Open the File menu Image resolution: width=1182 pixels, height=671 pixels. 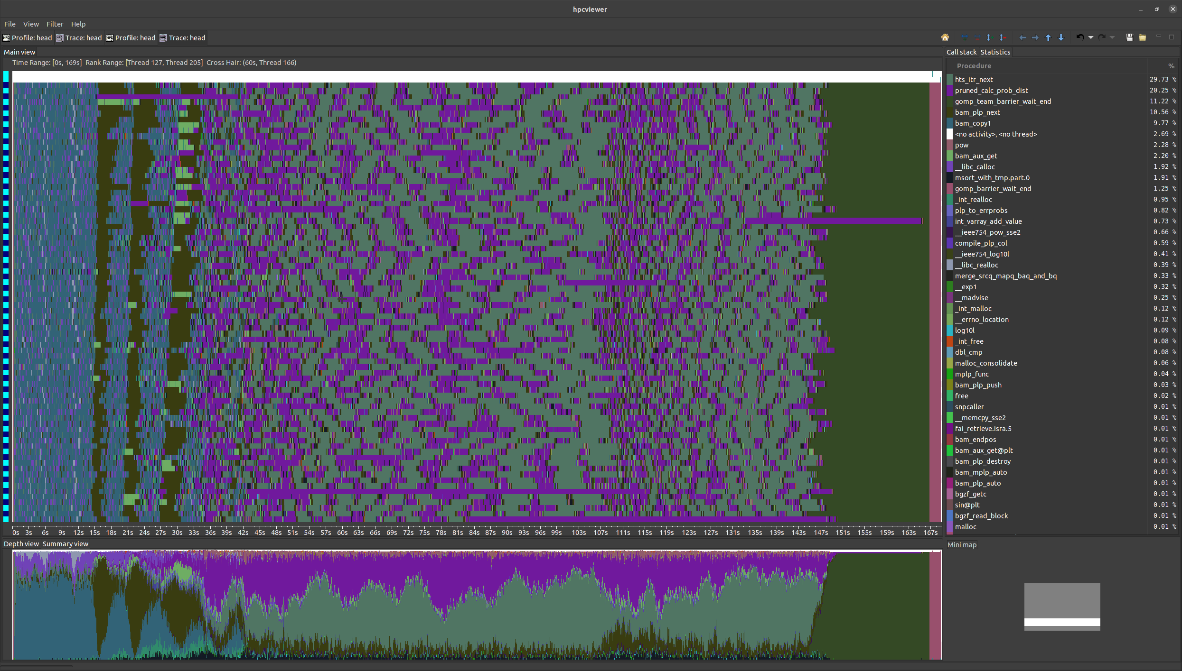pyautogui.click(x=10, y=24)
